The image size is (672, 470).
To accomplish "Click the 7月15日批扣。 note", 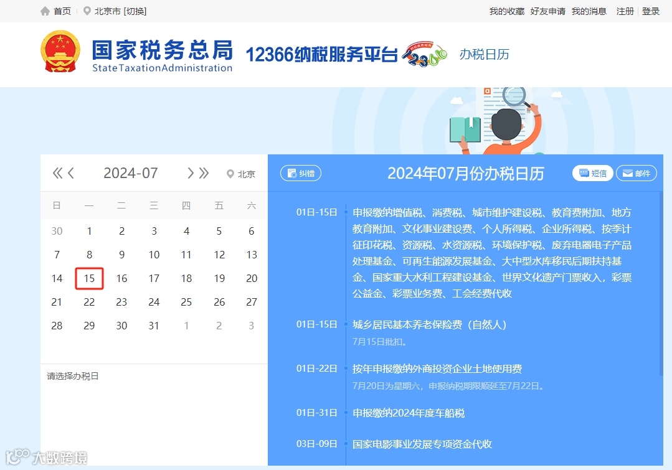I will coord(380,342).
